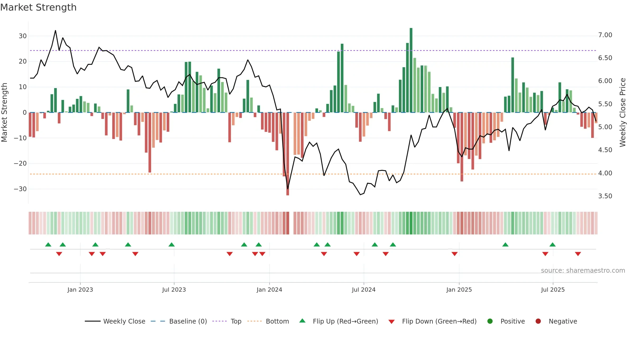Click the Weekly Close Price axis title
The height and width of the screenshot is (356, 634).
(x=623, y=112)
